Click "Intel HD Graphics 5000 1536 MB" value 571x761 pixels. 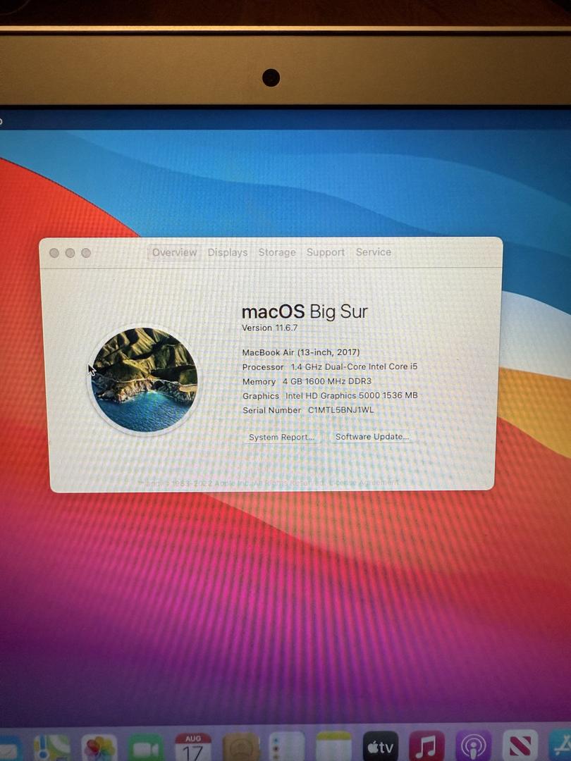352,395
